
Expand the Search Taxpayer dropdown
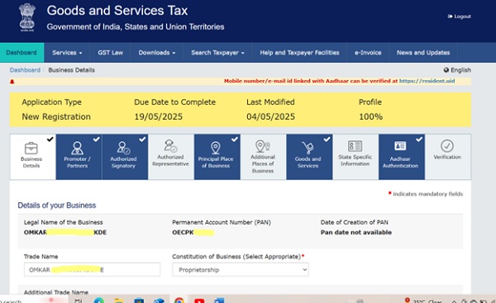pyautogui.click(x=217, y=53)
